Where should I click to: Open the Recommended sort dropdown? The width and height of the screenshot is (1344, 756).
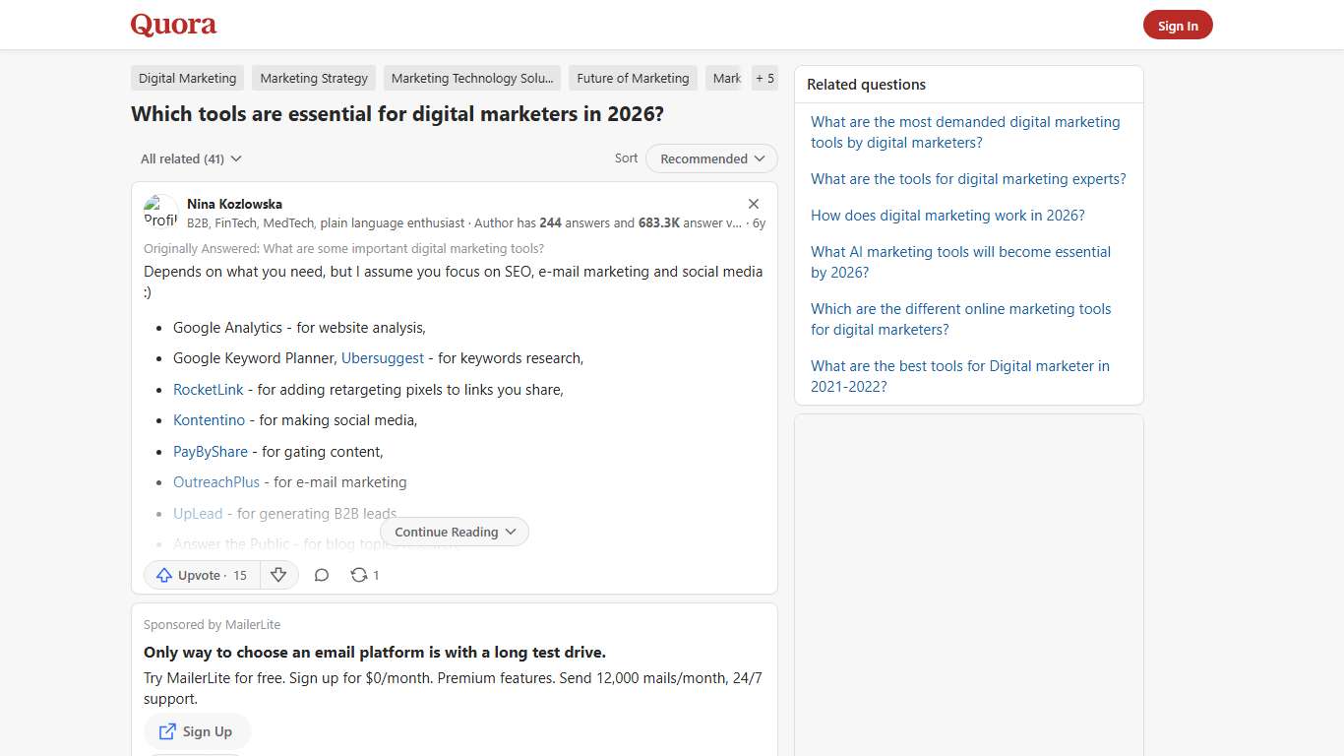point(710,158)
